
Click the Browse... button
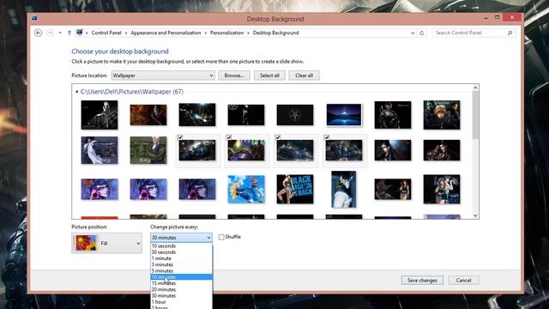(x=234, y=76)
